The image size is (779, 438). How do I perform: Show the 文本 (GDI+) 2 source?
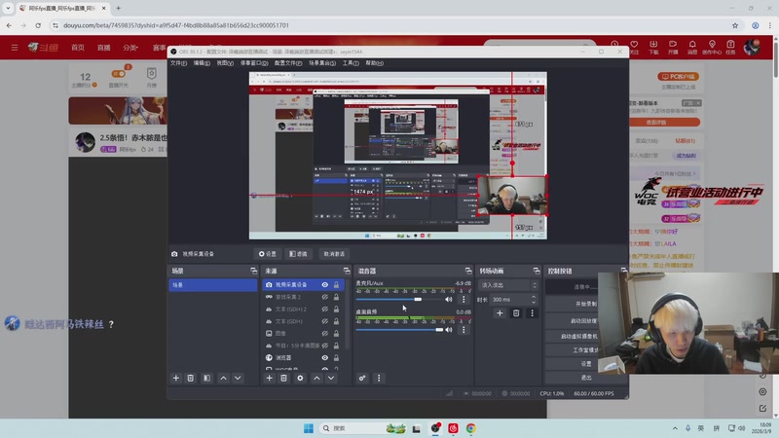[325, 309]
